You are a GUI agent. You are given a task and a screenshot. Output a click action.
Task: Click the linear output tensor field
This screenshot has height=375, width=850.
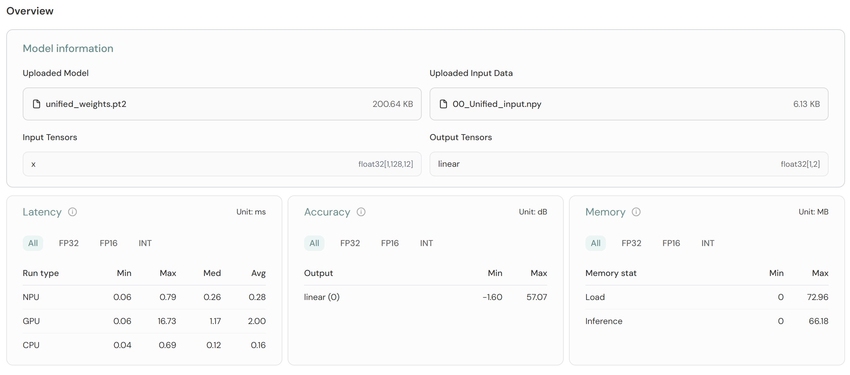(629, 164)
